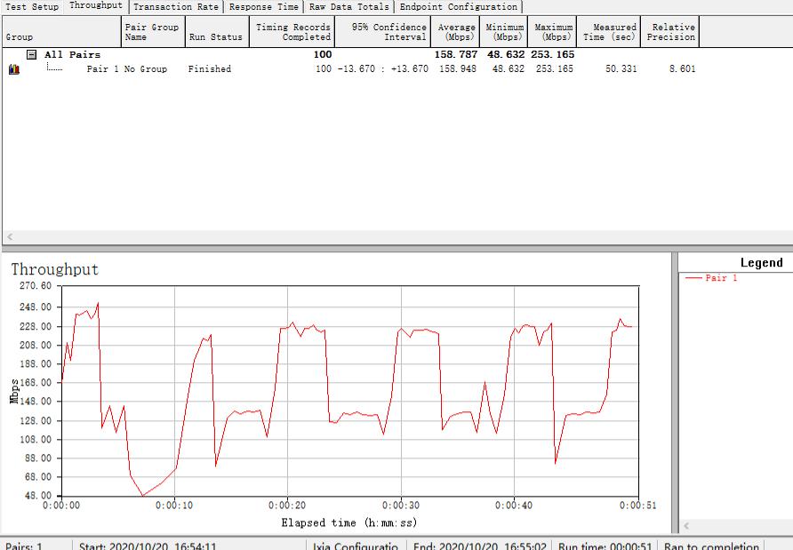The width and height of the screenshot is (793, 550).
Task: Click the Measured Time (sec) header
Action: [609, 32]
